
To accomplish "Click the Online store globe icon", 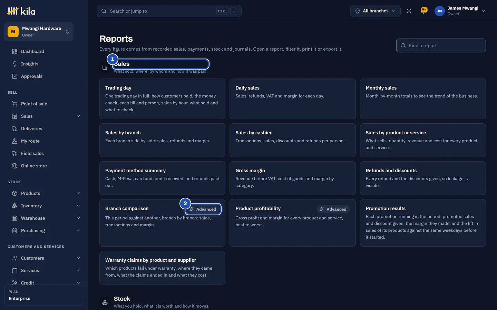I will click(x=14, y=166).
